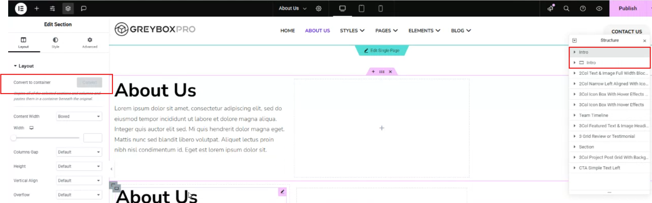Open the Finder search icon
The height and width of the screenshot is (203, 652).
coord(566,8)
